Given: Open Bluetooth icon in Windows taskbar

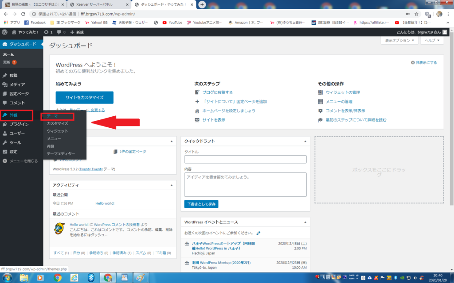Looking at the screenshot, I should click(x=91, y=278).
